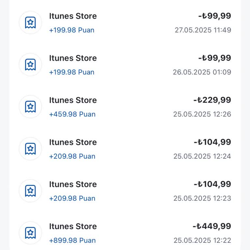Click the timestamp 25.05.2025 12:23
This screenshot has width=250, height=250.
[x=202, y=198]
